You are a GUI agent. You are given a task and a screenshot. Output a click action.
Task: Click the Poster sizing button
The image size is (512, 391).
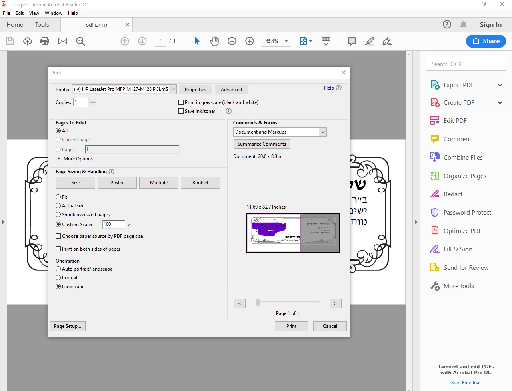click(x=117, y=183)
